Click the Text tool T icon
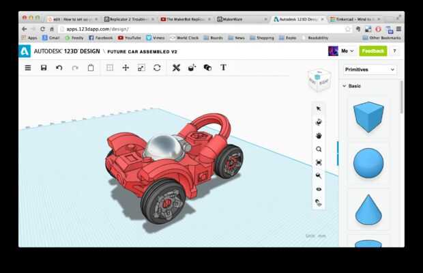 (x=223, y=68)
